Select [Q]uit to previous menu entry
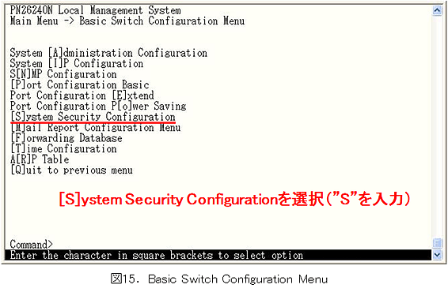Image resolution: width=448 pixels, height=292 pixels. (71, 170)
